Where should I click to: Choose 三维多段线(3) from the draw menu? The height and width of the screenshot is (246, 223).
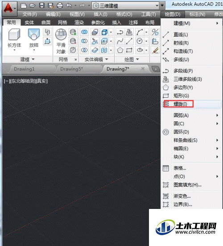pos(191,79)
